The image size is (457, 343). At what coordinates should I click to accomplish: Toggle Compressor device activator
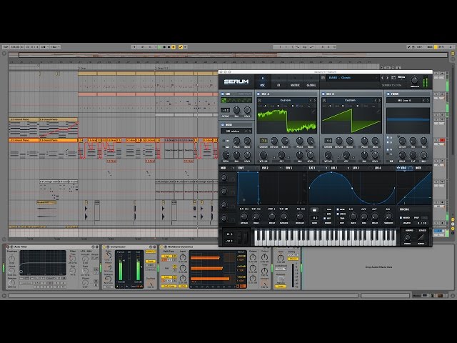click(x=104, y=247)
